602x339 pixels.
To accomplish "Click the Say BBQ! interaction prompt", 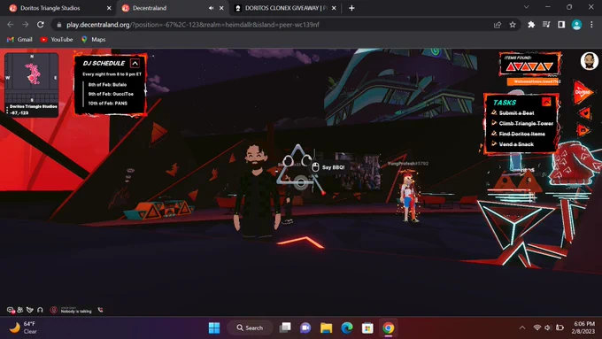I will [328, 167].
